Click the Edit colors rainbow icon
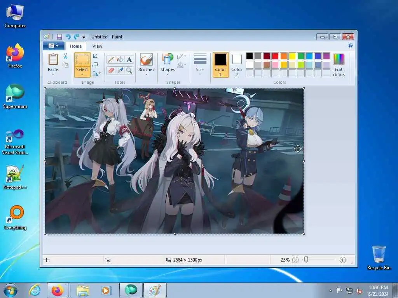 (x=339, y=59)
